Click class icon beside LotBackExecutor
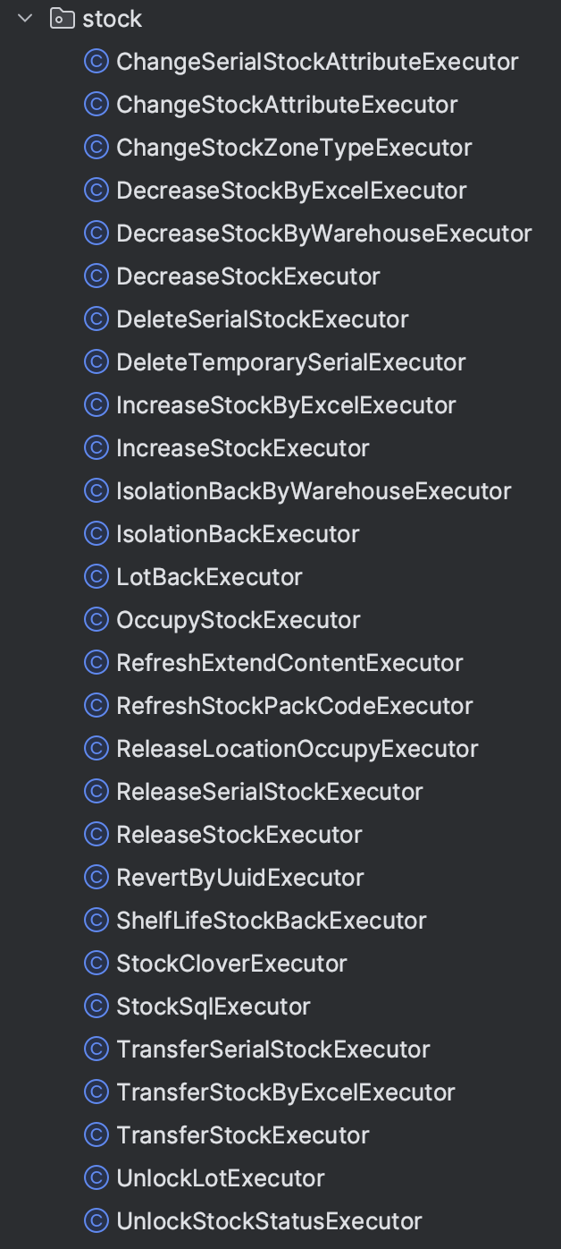The height and width of the screenshot is (1249, 561). [96, 576]
